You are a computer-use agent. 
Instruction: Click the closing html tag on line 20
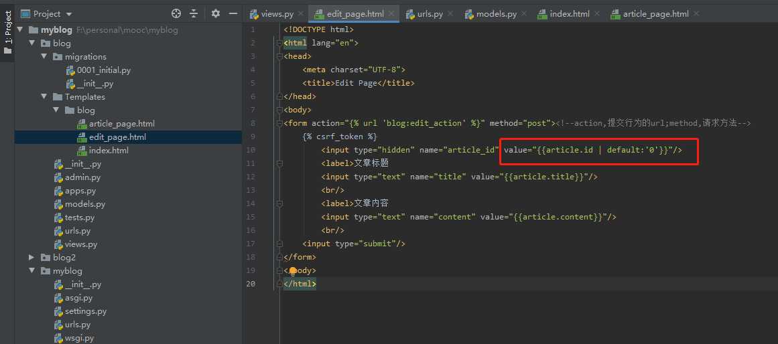[300, 284]
